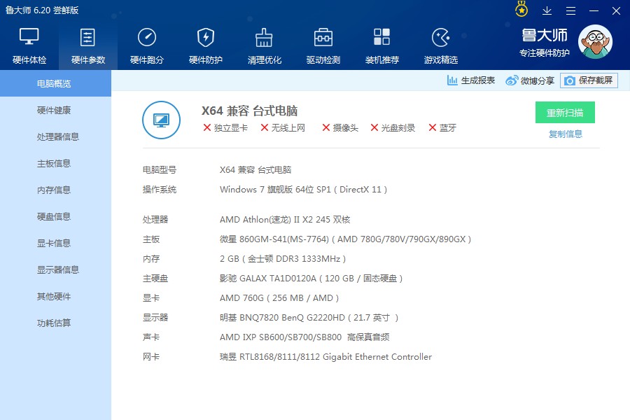The width and height of the screenshot is (630, 420).
Task: Click the 操作系统 row label
Action: tap(160, 189)
